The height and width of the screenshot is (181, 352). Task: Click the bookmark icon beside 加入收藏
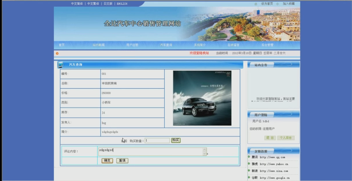277,4
